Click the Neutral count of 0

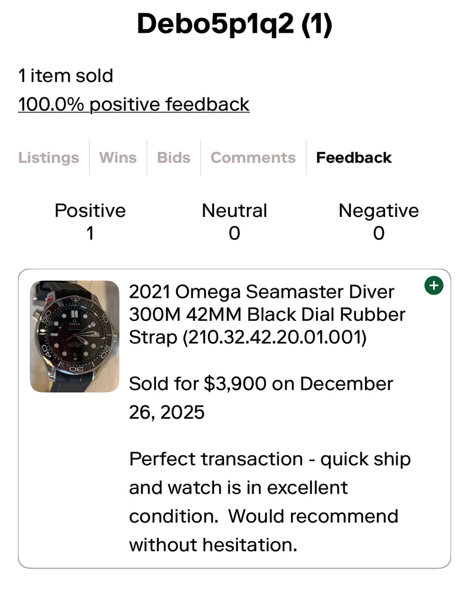[235, 234]
